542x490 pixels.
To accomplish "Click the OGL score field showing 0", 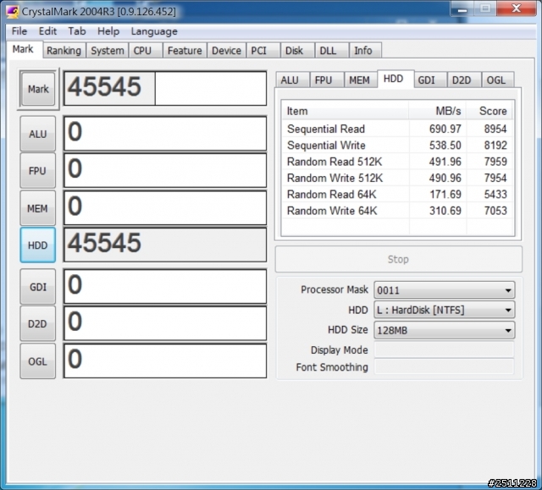I will coord(165,361).
